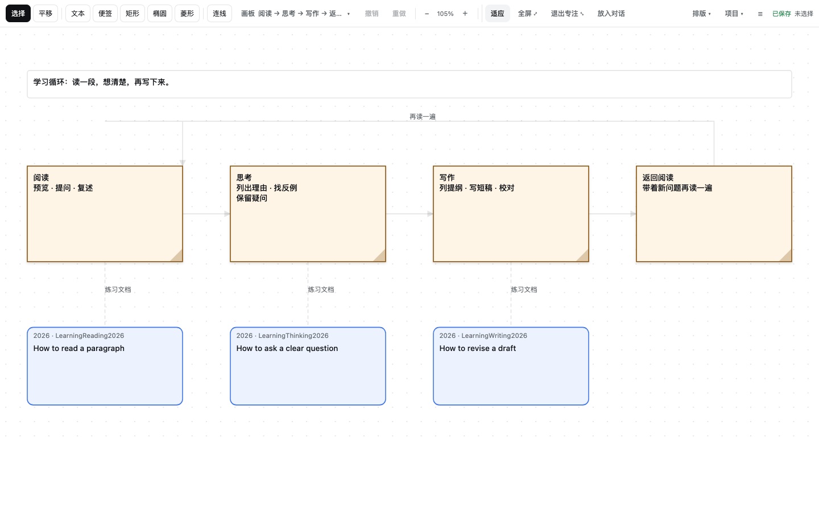Click 放入对话 to add to chat
Image resolution: width=819 pixels, height=512 pixels.
pos(611,14)
